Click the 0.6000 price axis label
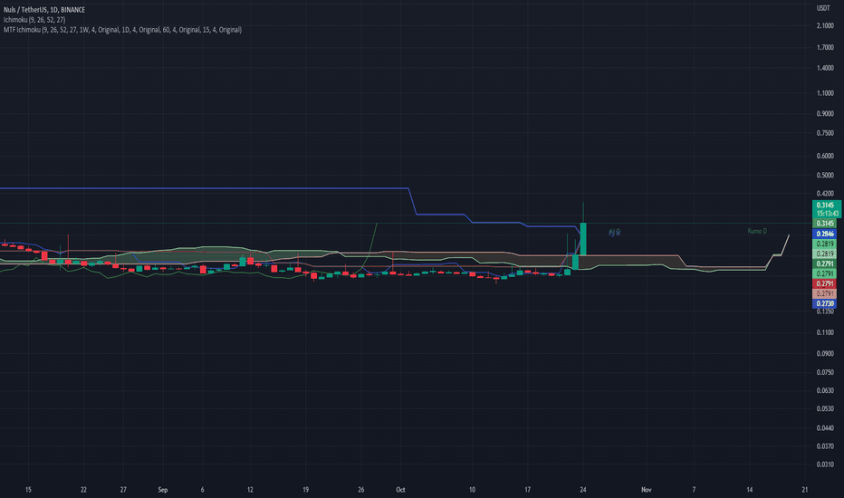 point(825,156)
